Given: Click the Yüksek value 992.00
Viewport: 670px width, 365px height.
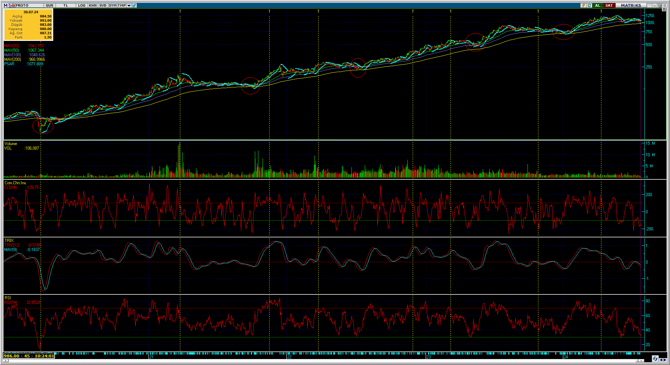Looking at the screenshot, I should (x=46, y=21).
